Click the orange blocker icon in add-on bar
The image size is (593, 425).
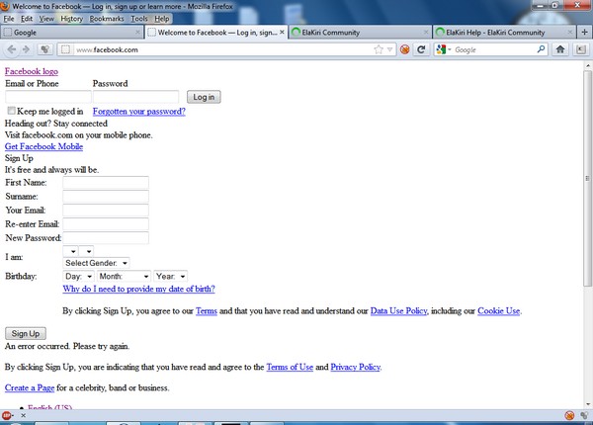[569, 415]
